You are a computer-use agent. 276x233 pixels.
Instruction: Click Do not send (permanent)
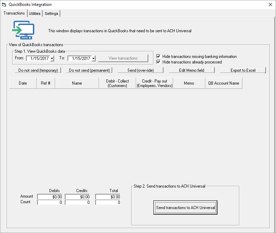(x=89, y=70)
